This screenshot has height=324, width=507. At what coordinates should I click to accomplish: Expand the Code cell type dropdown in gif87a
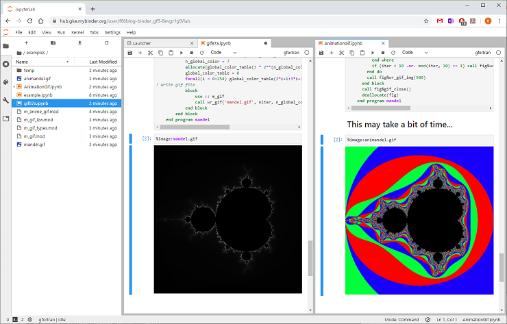tap(223, 52)
